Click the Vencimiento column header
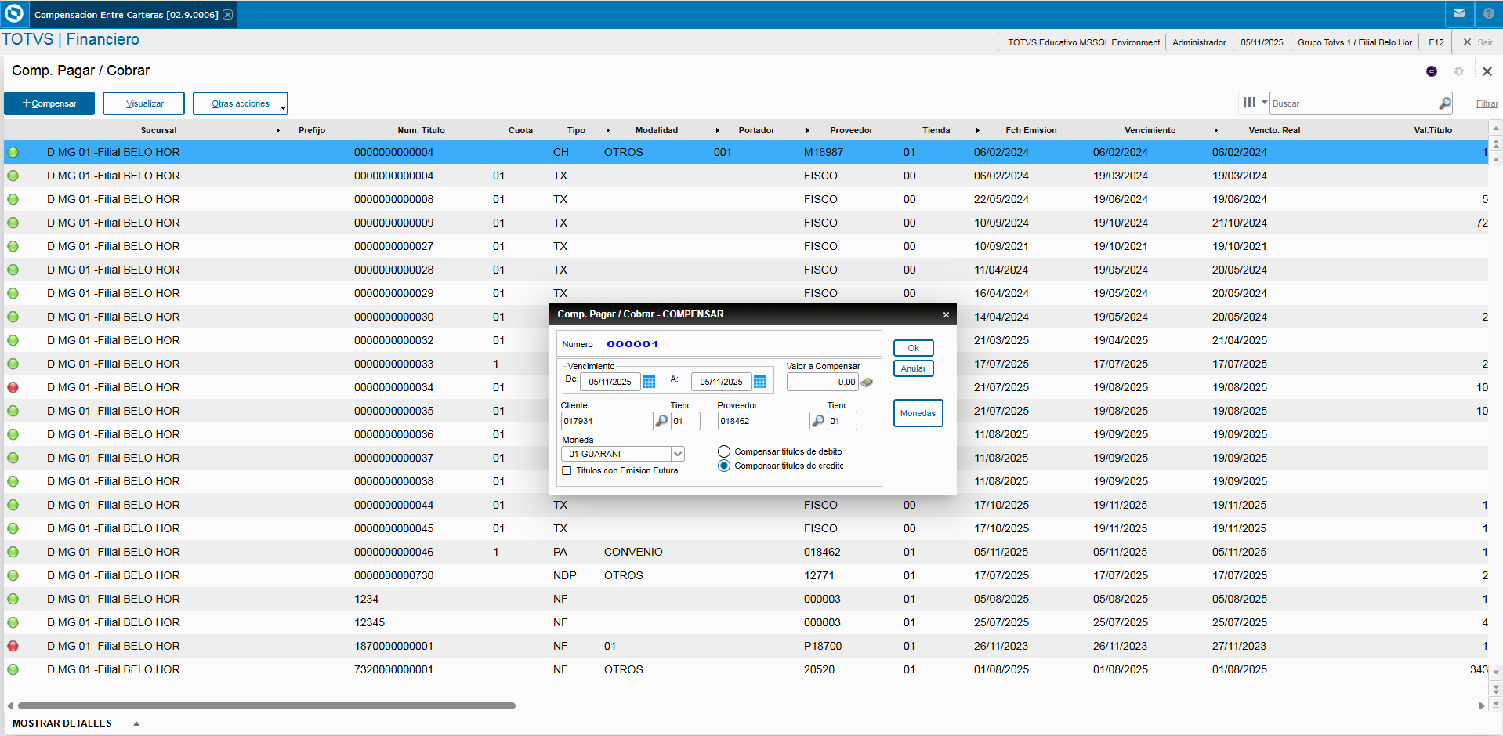 coord(1150,130)
